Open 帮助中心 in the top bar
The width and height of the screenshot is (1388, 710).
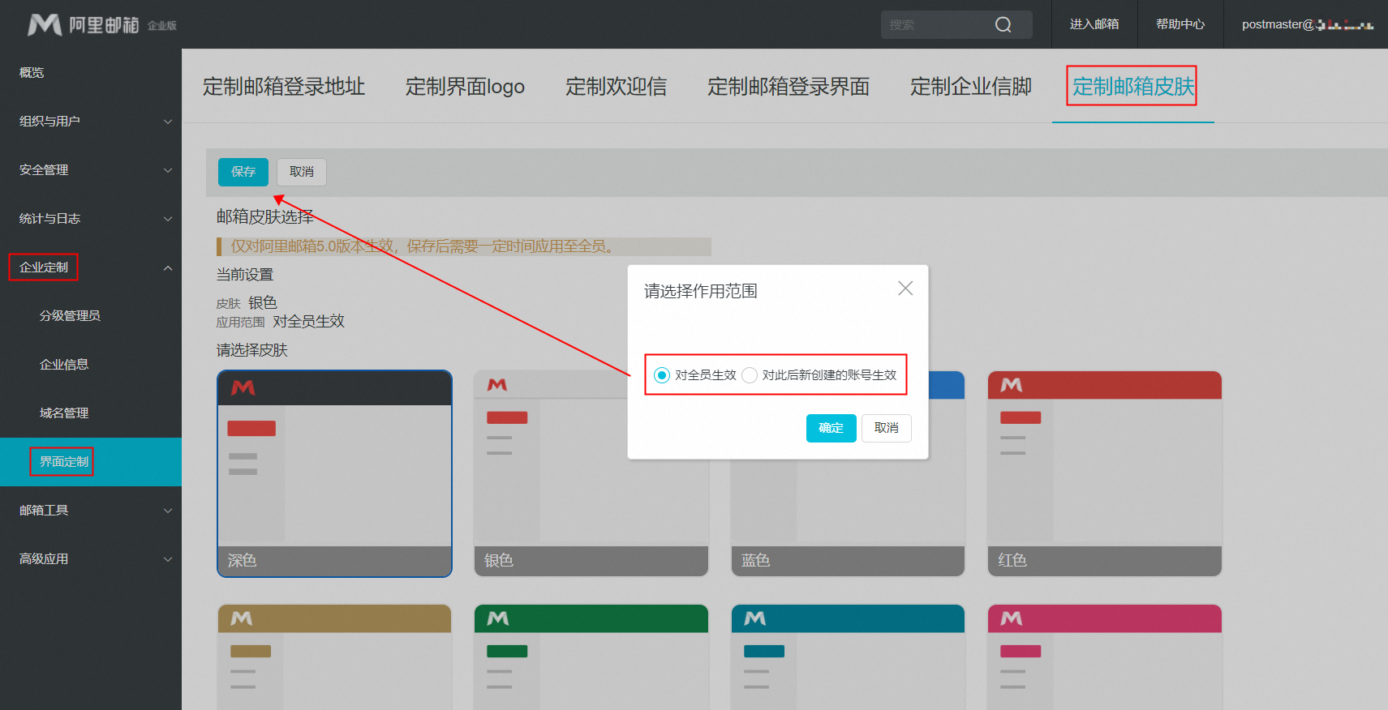(1180, 24)
